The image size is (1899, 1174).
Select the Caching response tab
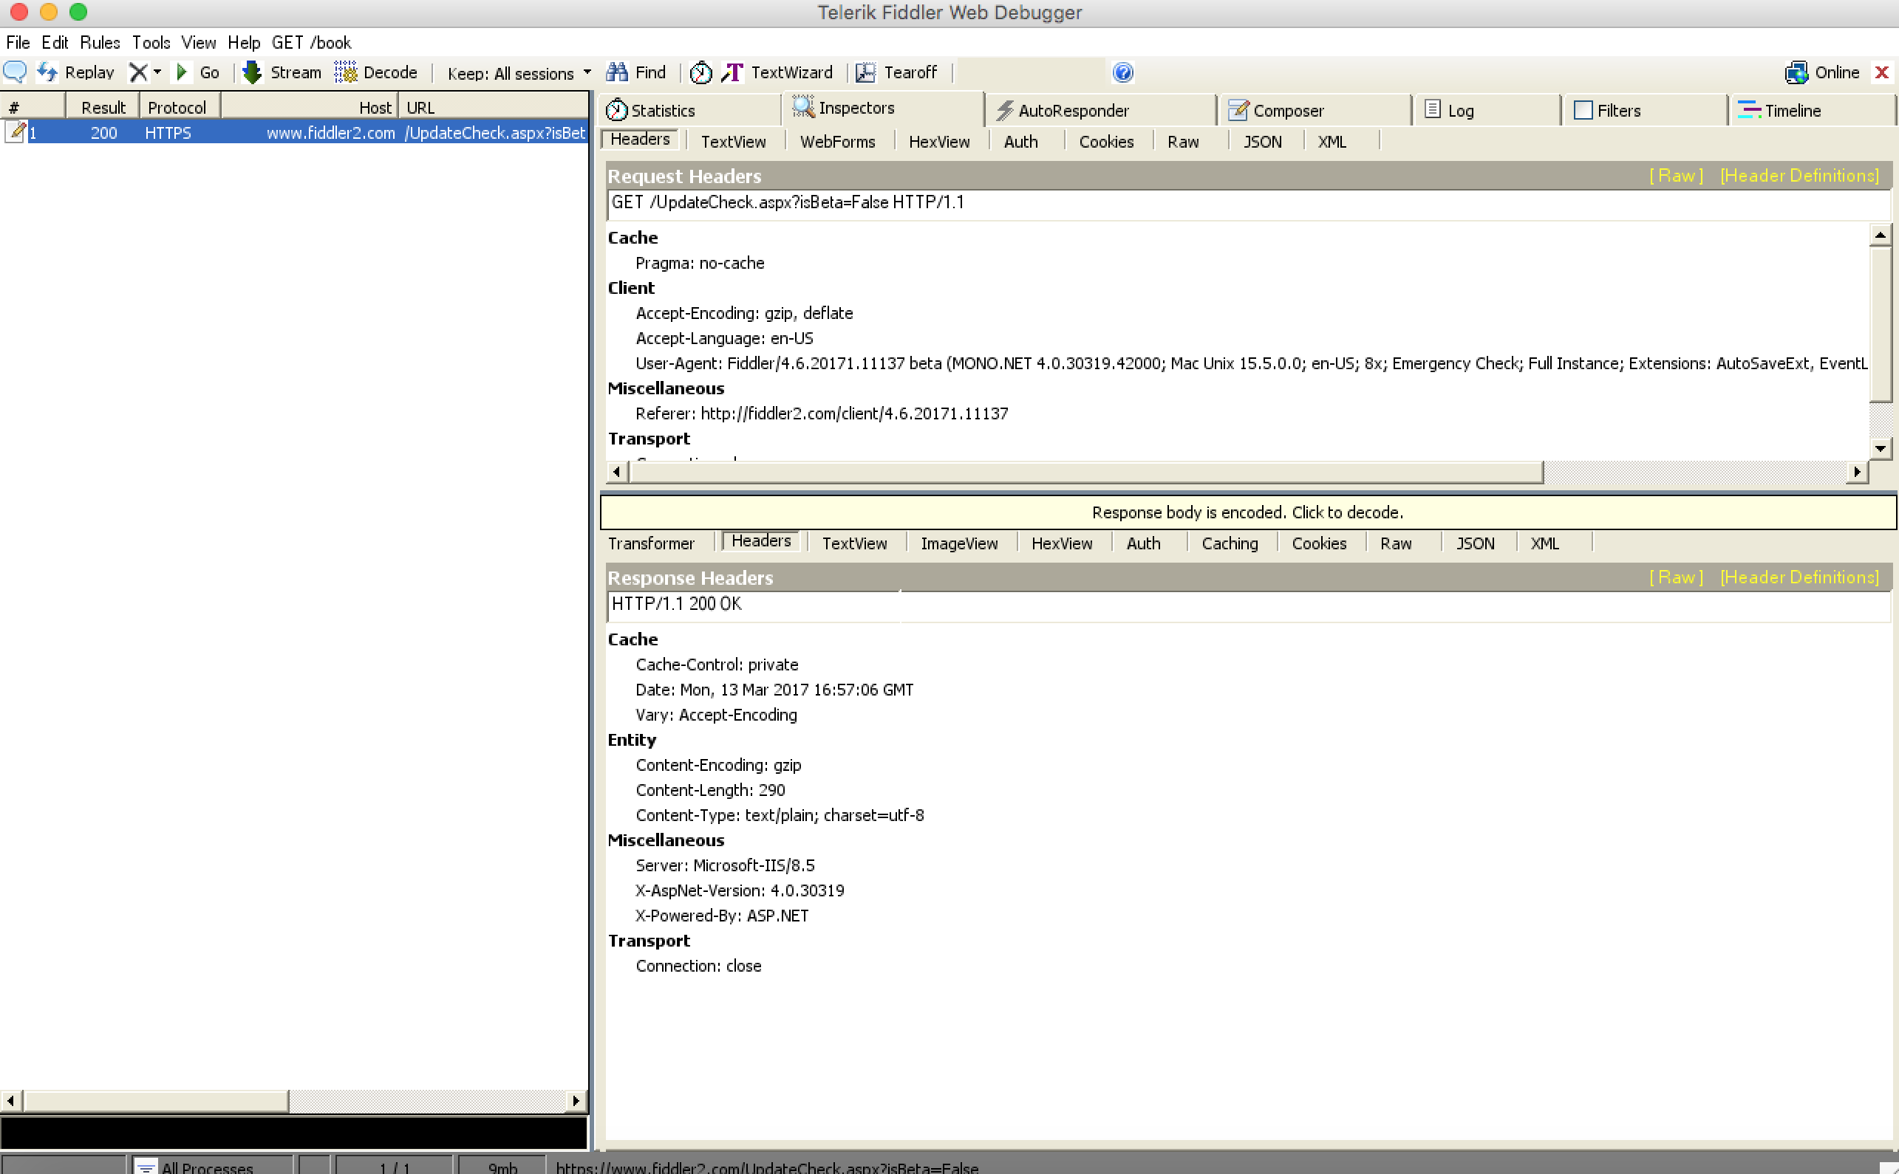pos(1230,543)
